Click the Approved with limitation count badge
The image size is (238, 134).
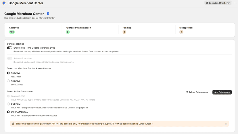(68, 32)
